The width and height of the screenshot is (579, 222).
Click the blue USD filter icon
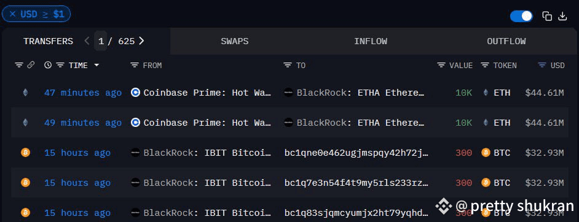click(x=542, y=65)
